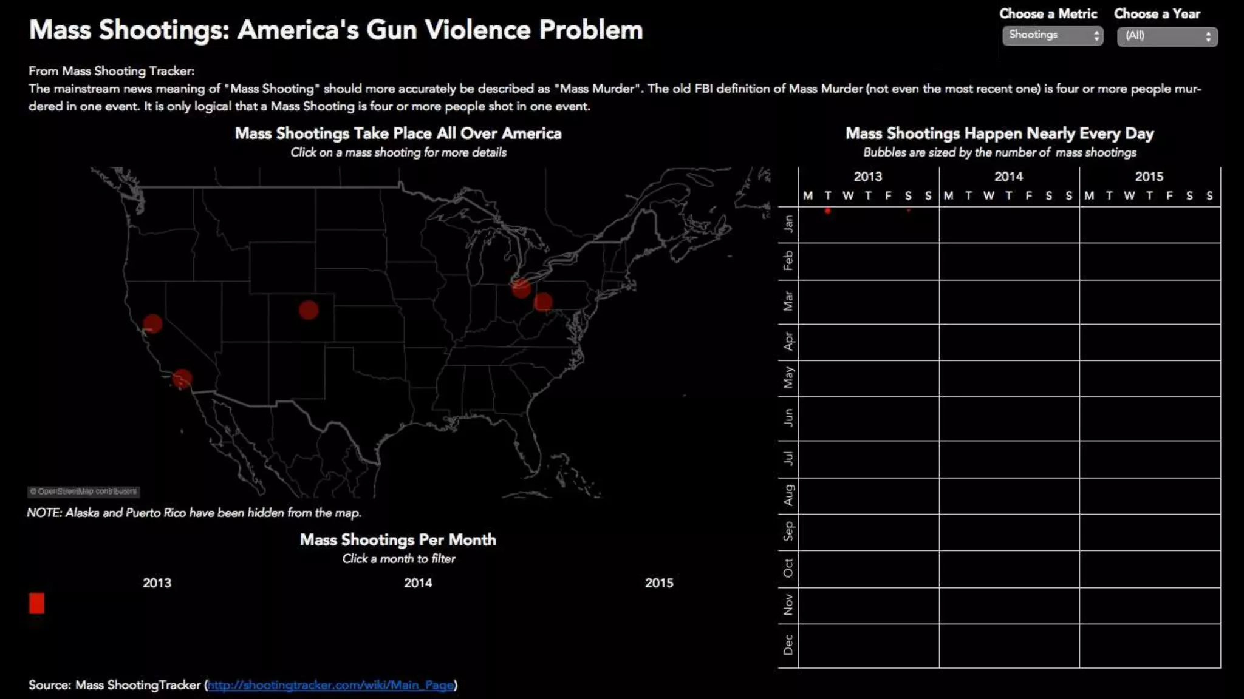Screen dimensions: 1244x699
Task: Click the northern California shooting bubble
Action: click(x=152, y=323)
